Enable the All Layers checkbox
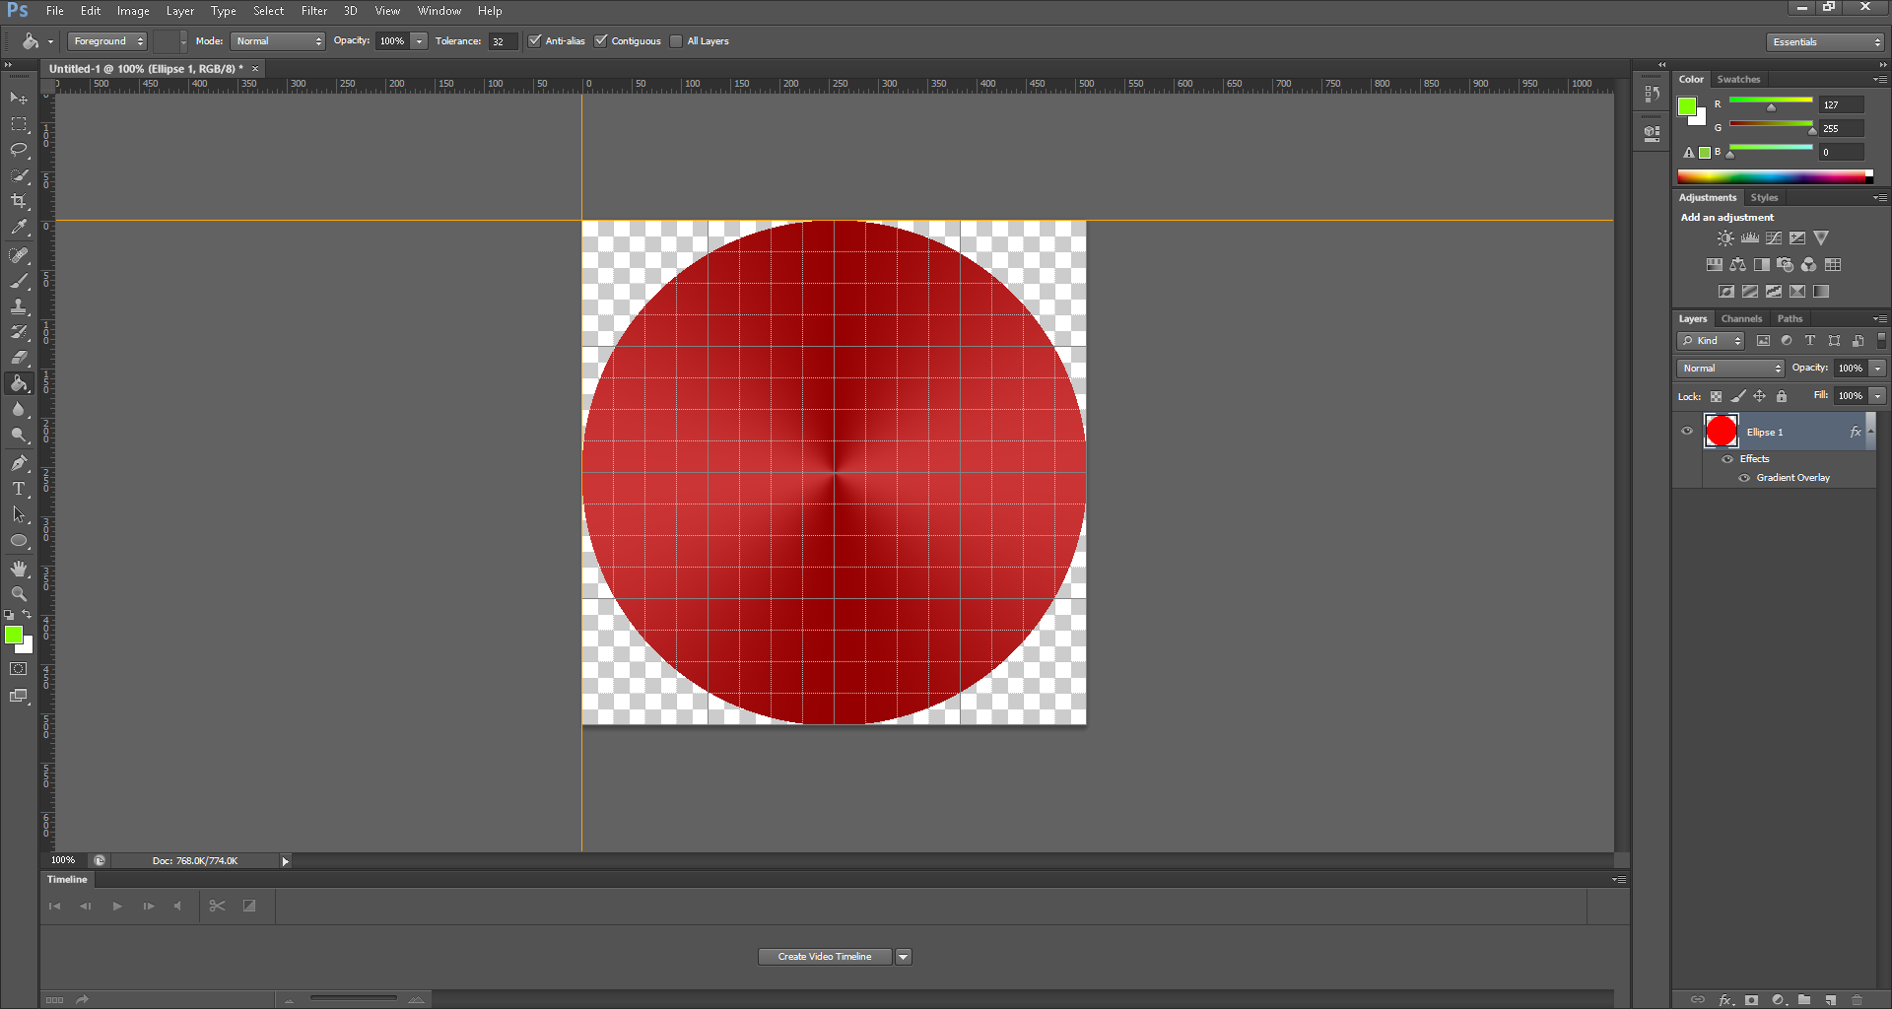Image resolution: width=1892 pixels, height=1009 pixels. click(x=676, y=41)
